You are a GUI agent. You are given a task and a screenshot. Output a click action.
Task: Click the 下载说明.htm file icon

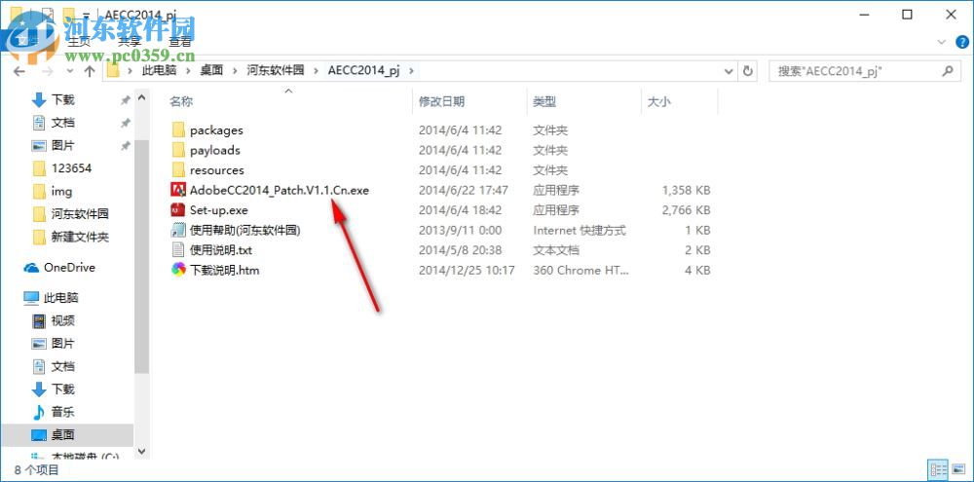click(178, 270)
